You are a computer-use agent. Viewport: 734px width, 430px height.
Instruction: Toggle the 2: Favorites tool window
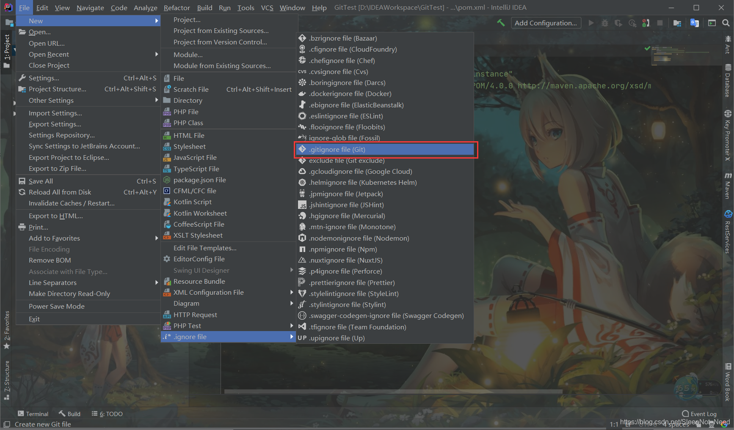coord(7,330)
